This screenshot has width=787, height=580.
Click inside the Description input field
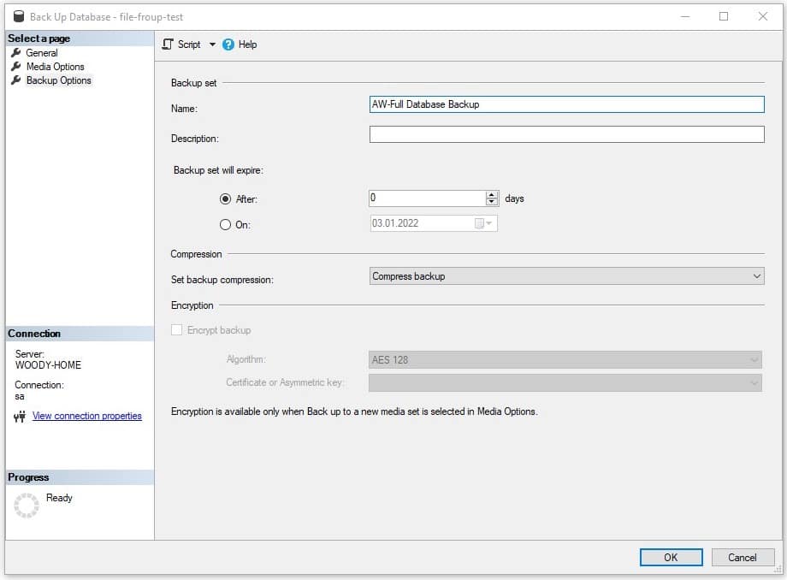click(566, 133)
